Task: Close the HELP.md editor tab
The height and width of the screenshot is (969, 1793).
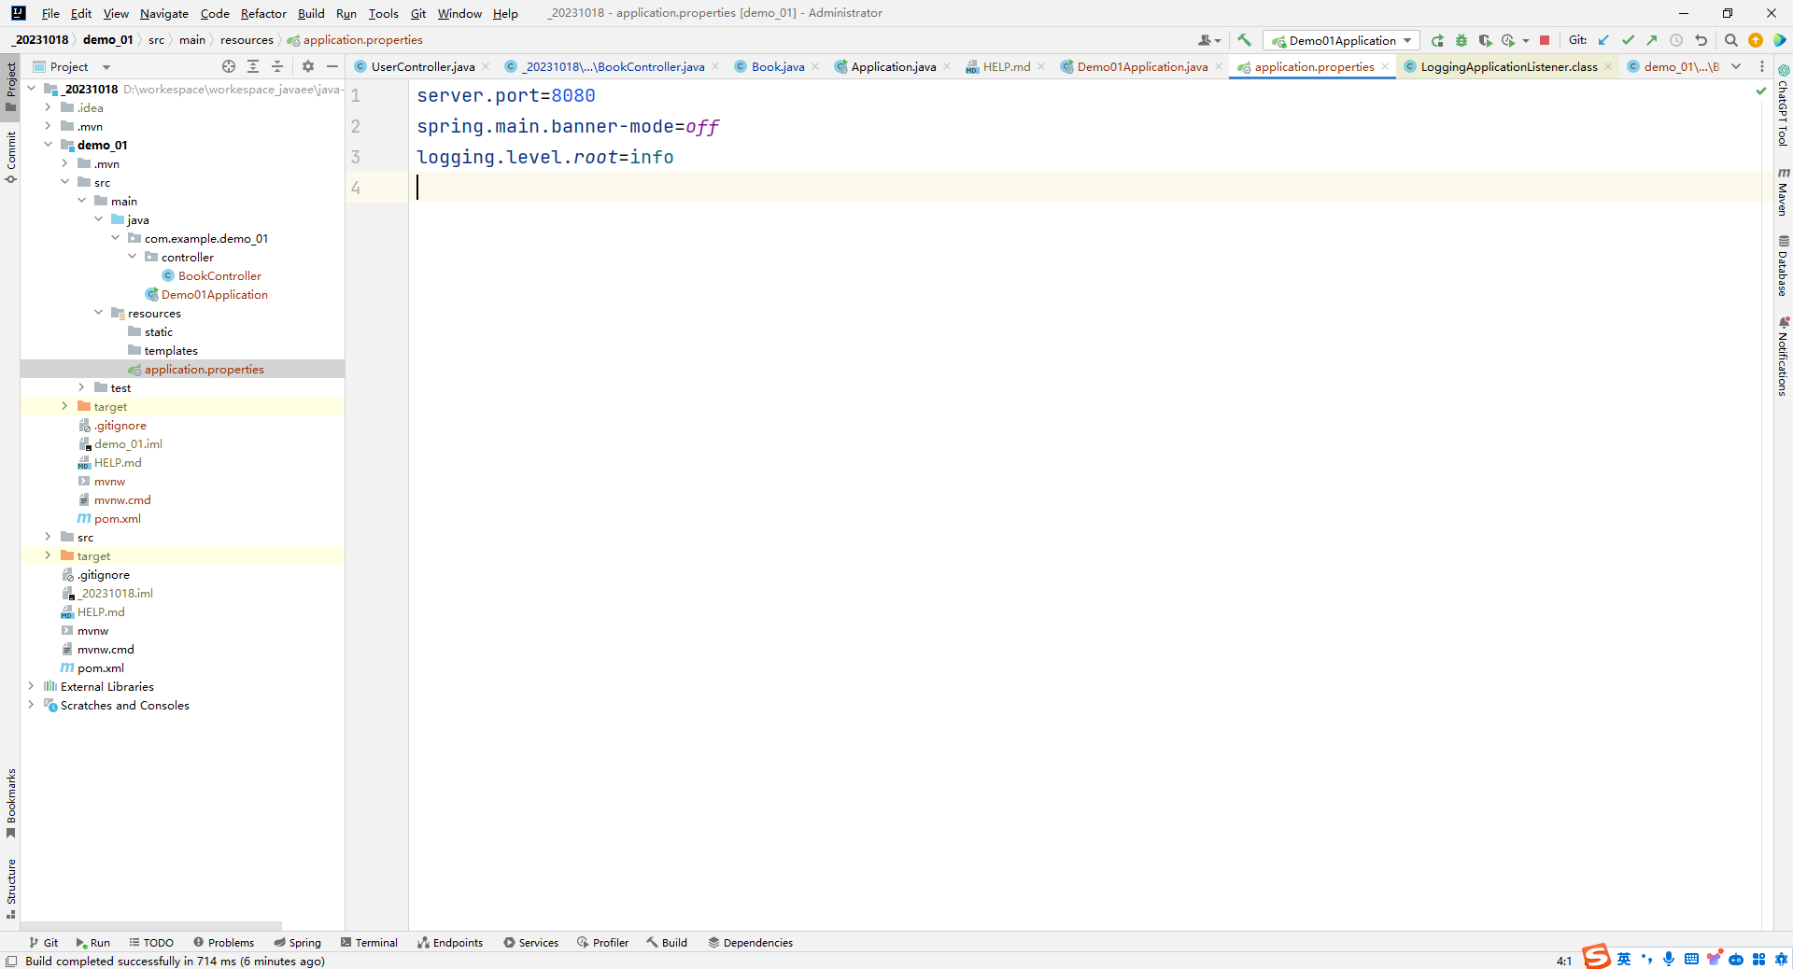Action: (x=1041, y=66)
